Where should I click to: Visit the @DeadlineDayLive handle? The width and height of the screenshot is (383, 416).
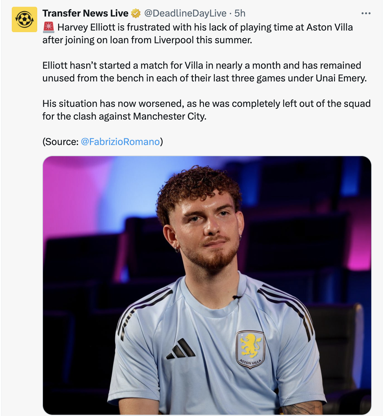click(185, 13)
